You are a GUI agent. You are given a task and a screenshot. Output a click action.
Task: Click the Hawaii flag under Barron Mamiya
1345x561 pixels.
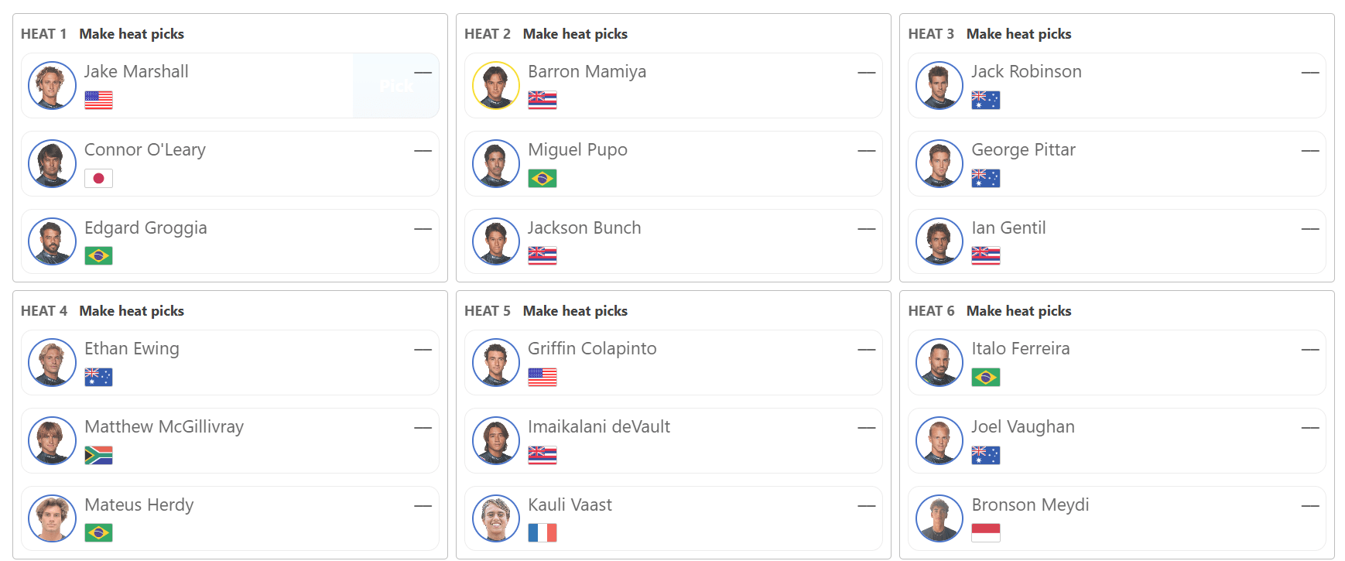pos(542,100)
